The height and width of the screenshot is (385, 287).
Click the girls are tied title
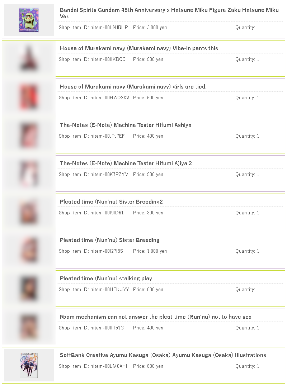coord(133,87)
